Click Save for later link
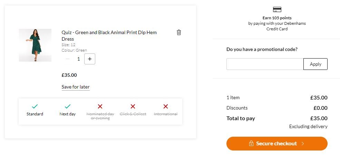 click(76, 87)
